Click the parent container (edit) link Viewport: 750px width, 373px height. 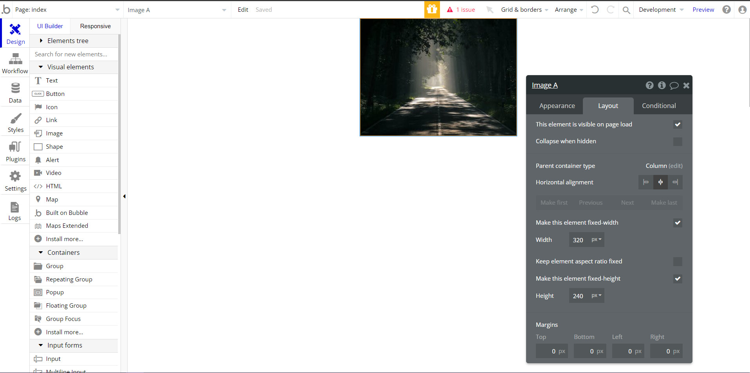pos(676,166)
